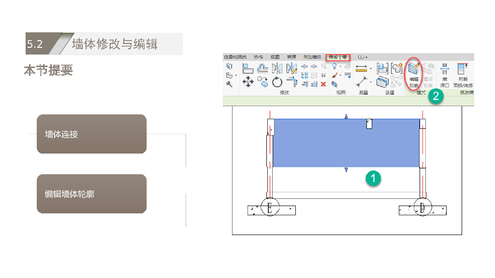Click the 编辑墙体轮廓 section button
Viewport: 495px width, 278px height.
point(92,194)
